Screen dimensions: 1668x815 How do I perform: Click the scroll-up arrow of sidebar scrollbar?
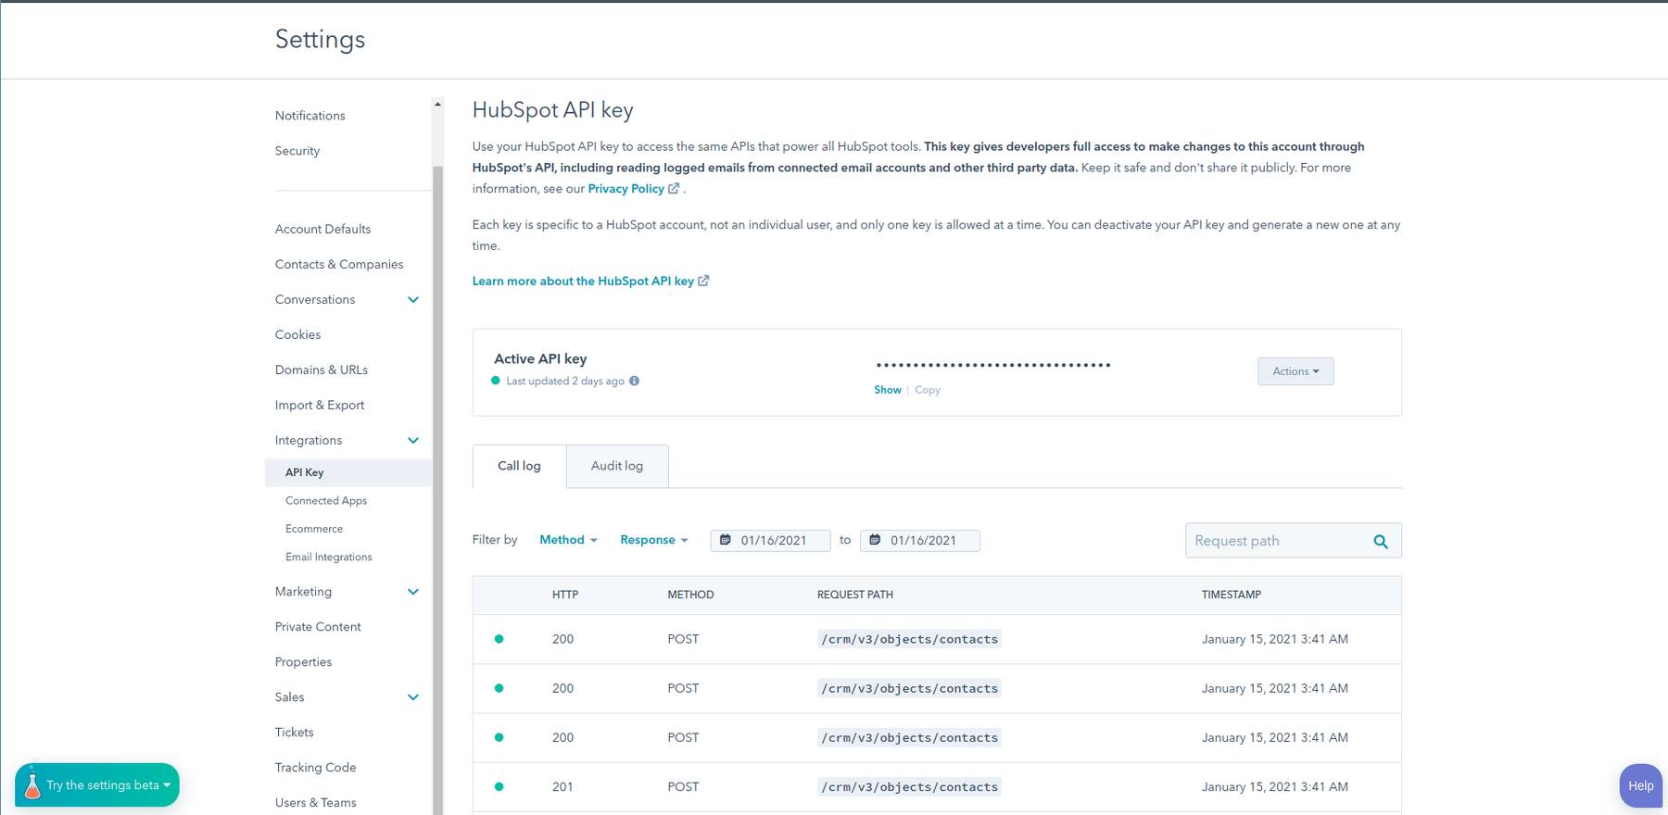coord(437,104)
